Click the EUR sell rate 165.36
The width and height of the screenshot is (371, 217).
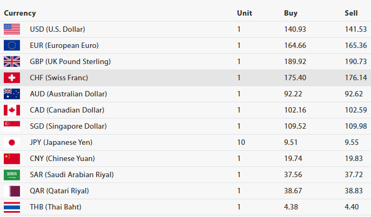pos(355,45)
